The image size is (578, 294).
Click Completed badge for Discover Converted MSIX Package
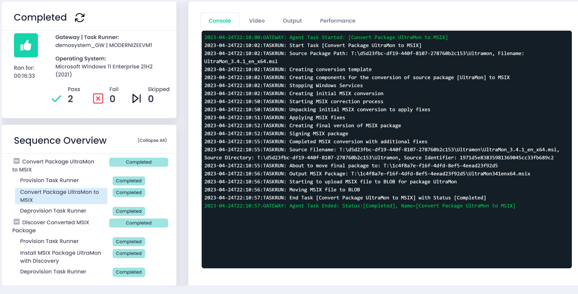[139, 223]
